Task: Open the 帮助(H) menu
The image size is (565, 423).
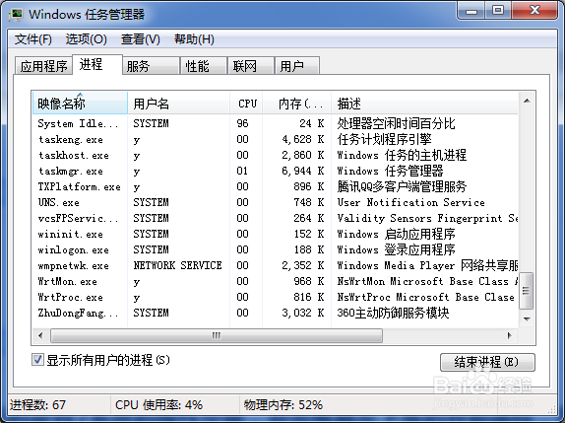Action: click(x=194, y=39)
